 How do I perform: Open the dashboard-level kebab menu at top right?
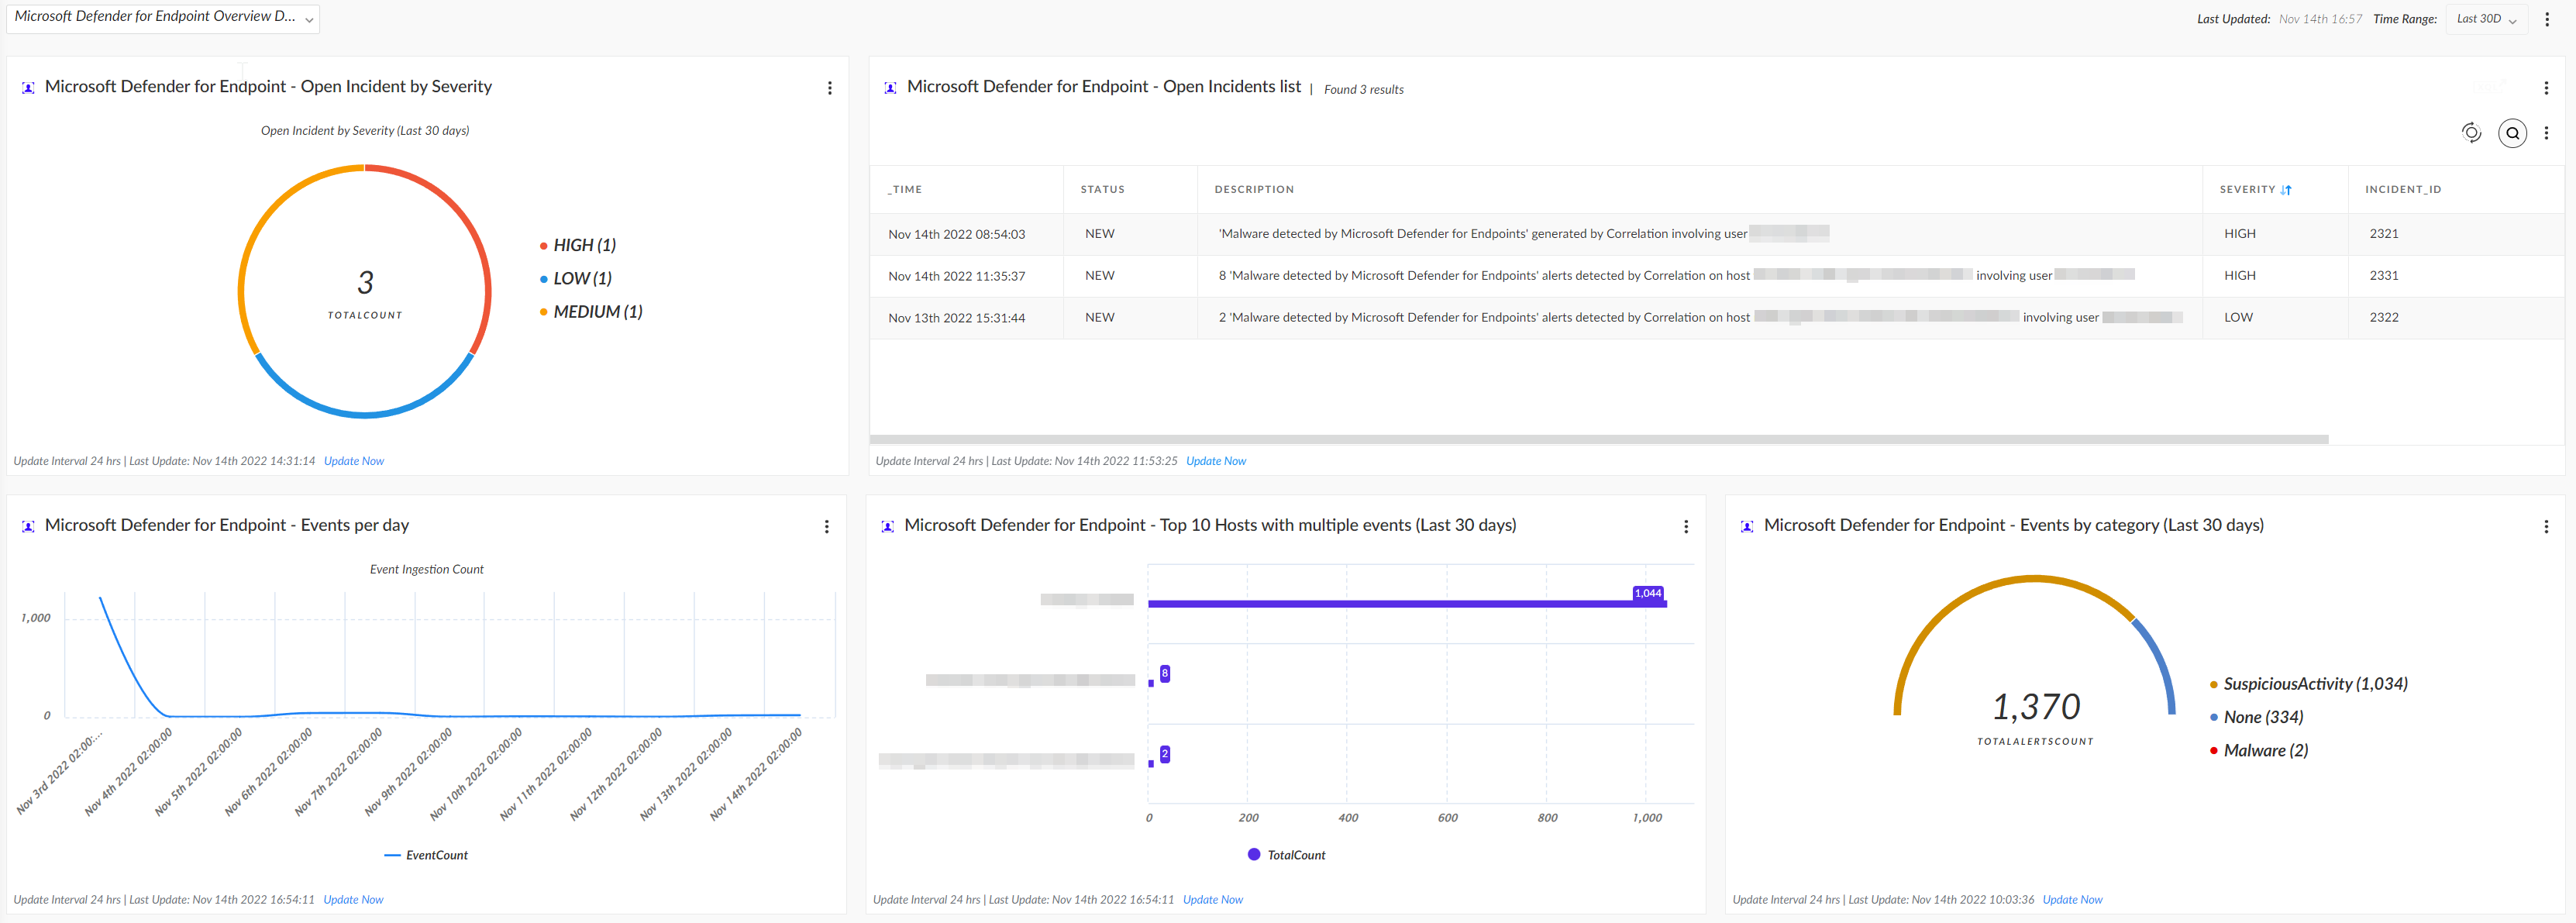coord(2547,19)
